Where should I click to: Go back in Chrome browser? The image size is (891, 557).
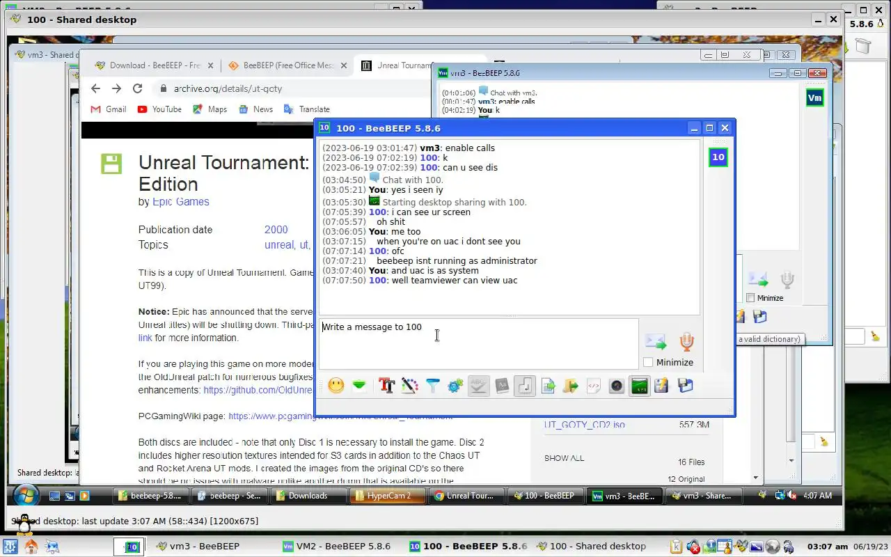(96, 88)
